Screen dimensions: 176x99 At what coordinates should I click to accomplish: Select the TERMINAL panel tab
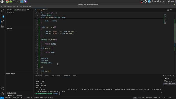click(67, 76)
